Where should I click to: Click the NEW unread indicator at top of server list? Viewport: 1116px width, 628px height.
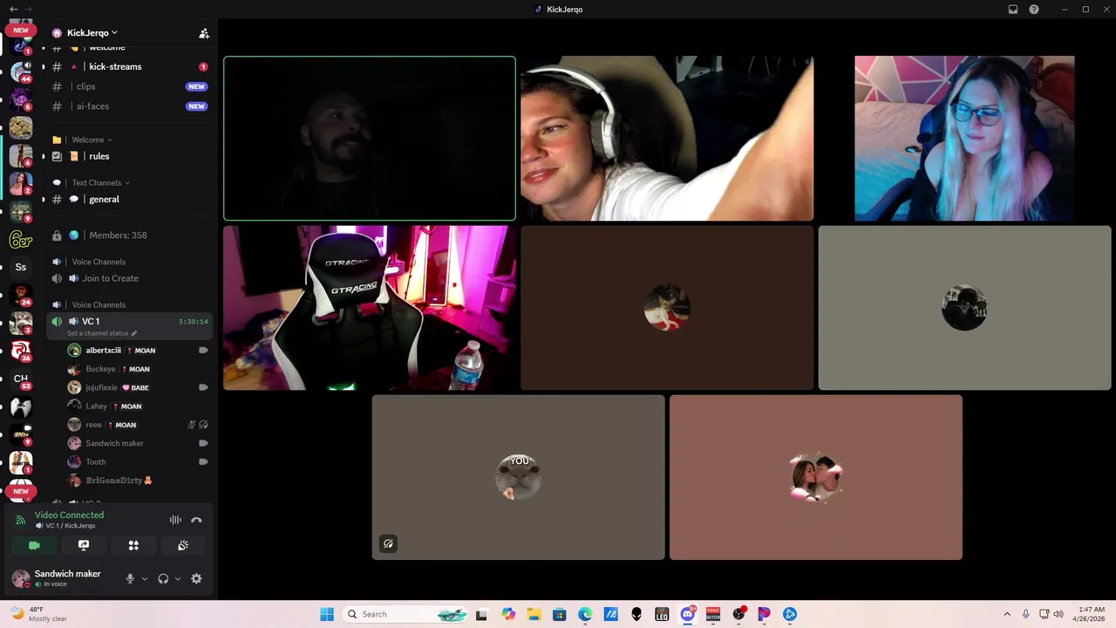pyautogui.click(x=21, y=30)
